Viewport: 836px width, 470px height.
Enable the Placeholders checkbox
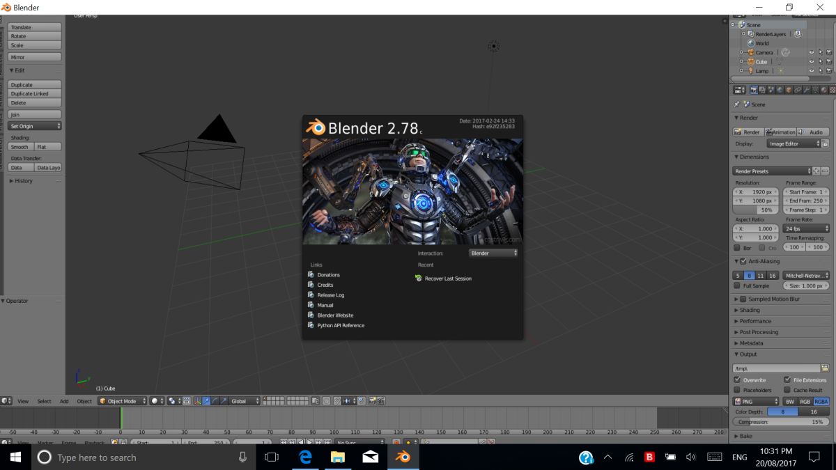click(x=737, y=390)
